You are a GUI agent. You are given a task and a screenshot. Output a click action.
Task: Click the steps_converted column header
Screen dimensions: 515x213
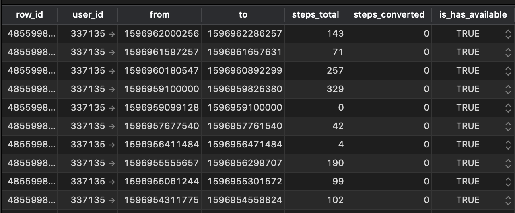point(389,15)
